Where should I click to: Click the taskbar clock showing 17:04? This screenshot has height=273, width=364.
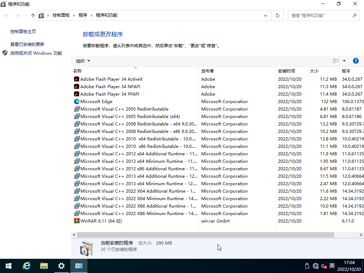click(x=349, y=266)
